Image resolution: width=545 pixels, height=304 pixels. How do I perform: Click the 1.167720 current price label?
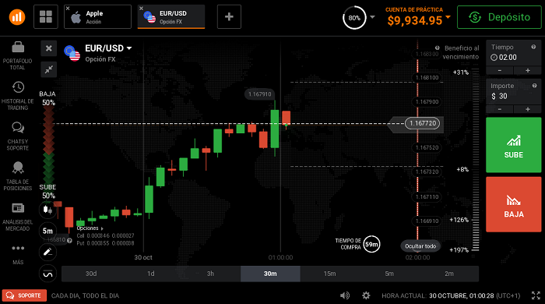click(422, 123)
